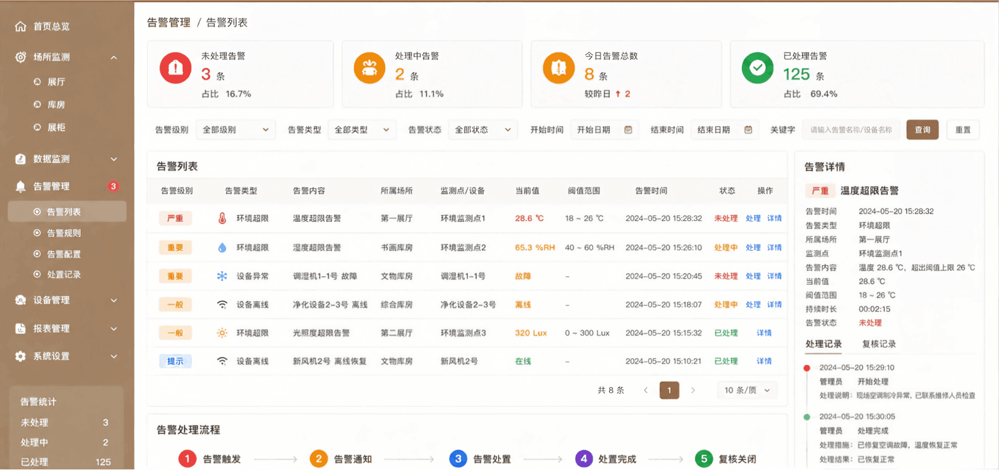Click 处理 link in 调湿机1-1号 故障 row

click(753, 276)
